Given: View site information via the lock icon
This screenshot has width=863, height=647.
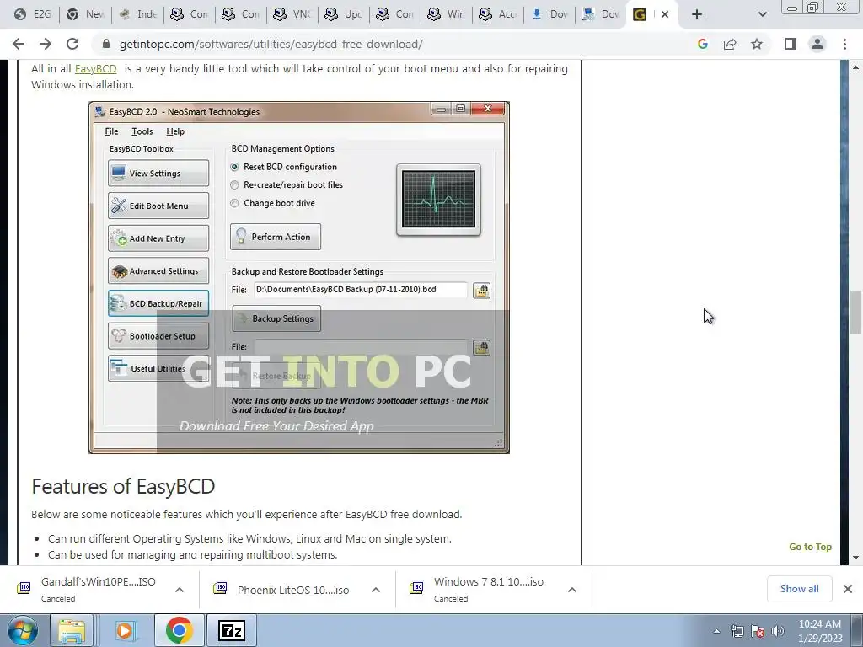Looking at the screenshot, I should tap(106, 44).
